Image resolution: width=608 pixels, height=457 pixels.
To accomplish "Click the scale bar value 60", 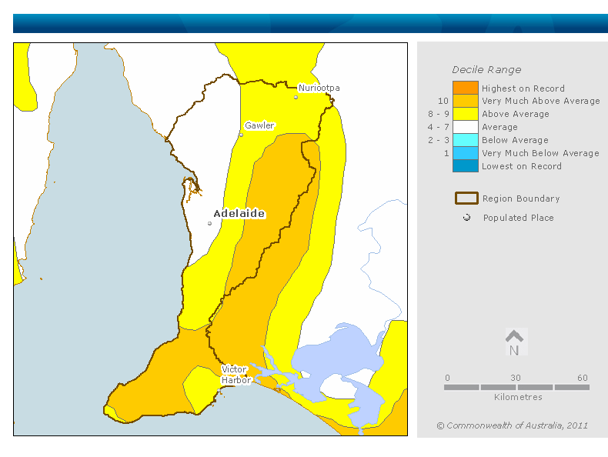I will click(x=583, y=378).
